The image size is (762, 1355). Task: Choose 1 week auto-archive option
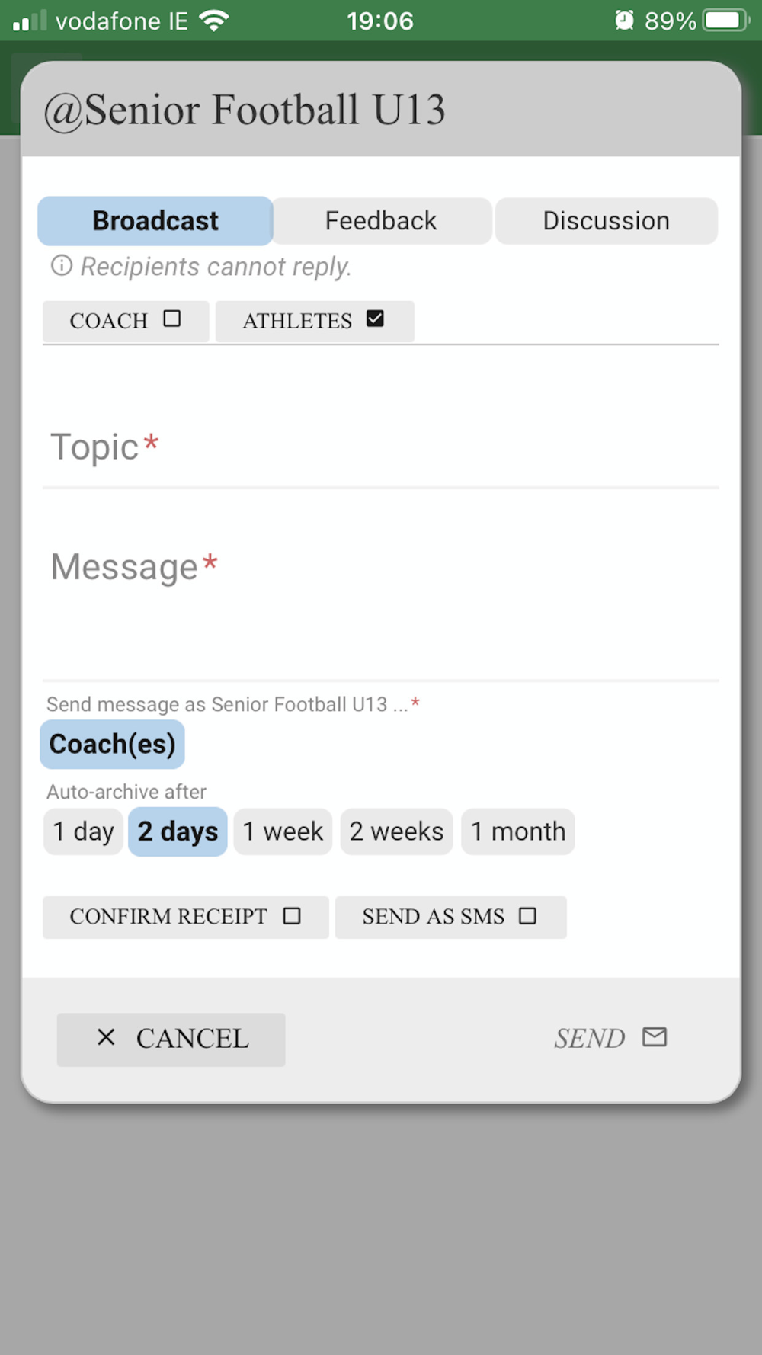click(283, 831)
